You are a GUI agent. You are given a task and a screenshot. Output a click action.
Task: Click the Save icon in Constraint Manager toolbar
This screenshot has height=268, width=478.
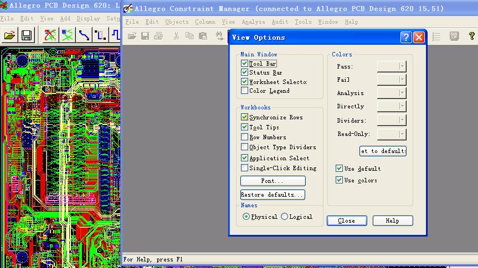click(145, 36)
